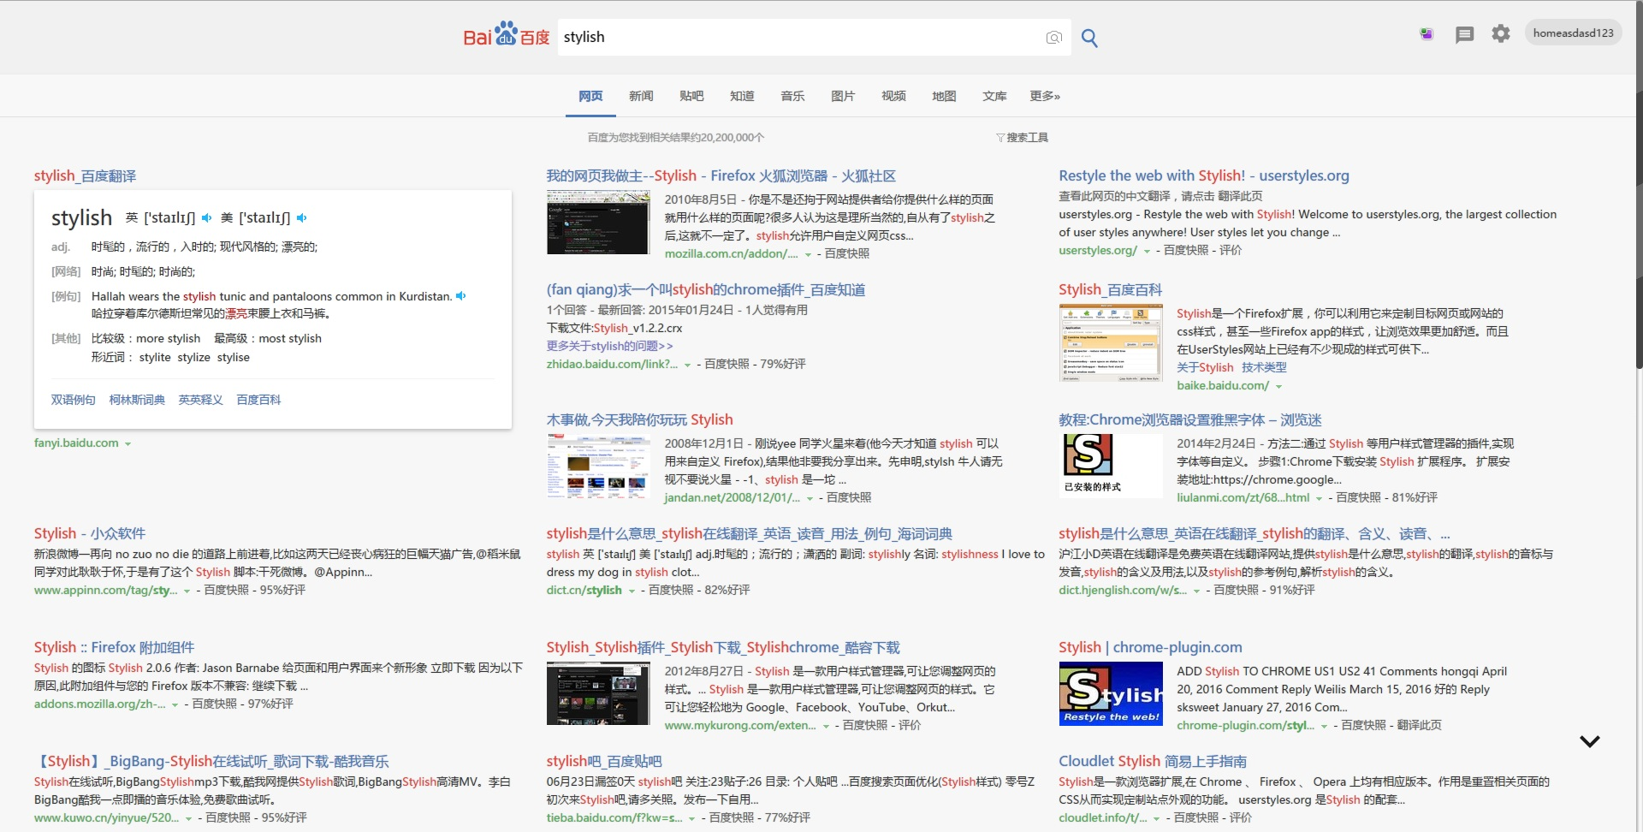Click the homeasdasd123 account button
The height and width of the screenshot is (832, 1643).
[1573, 33]
